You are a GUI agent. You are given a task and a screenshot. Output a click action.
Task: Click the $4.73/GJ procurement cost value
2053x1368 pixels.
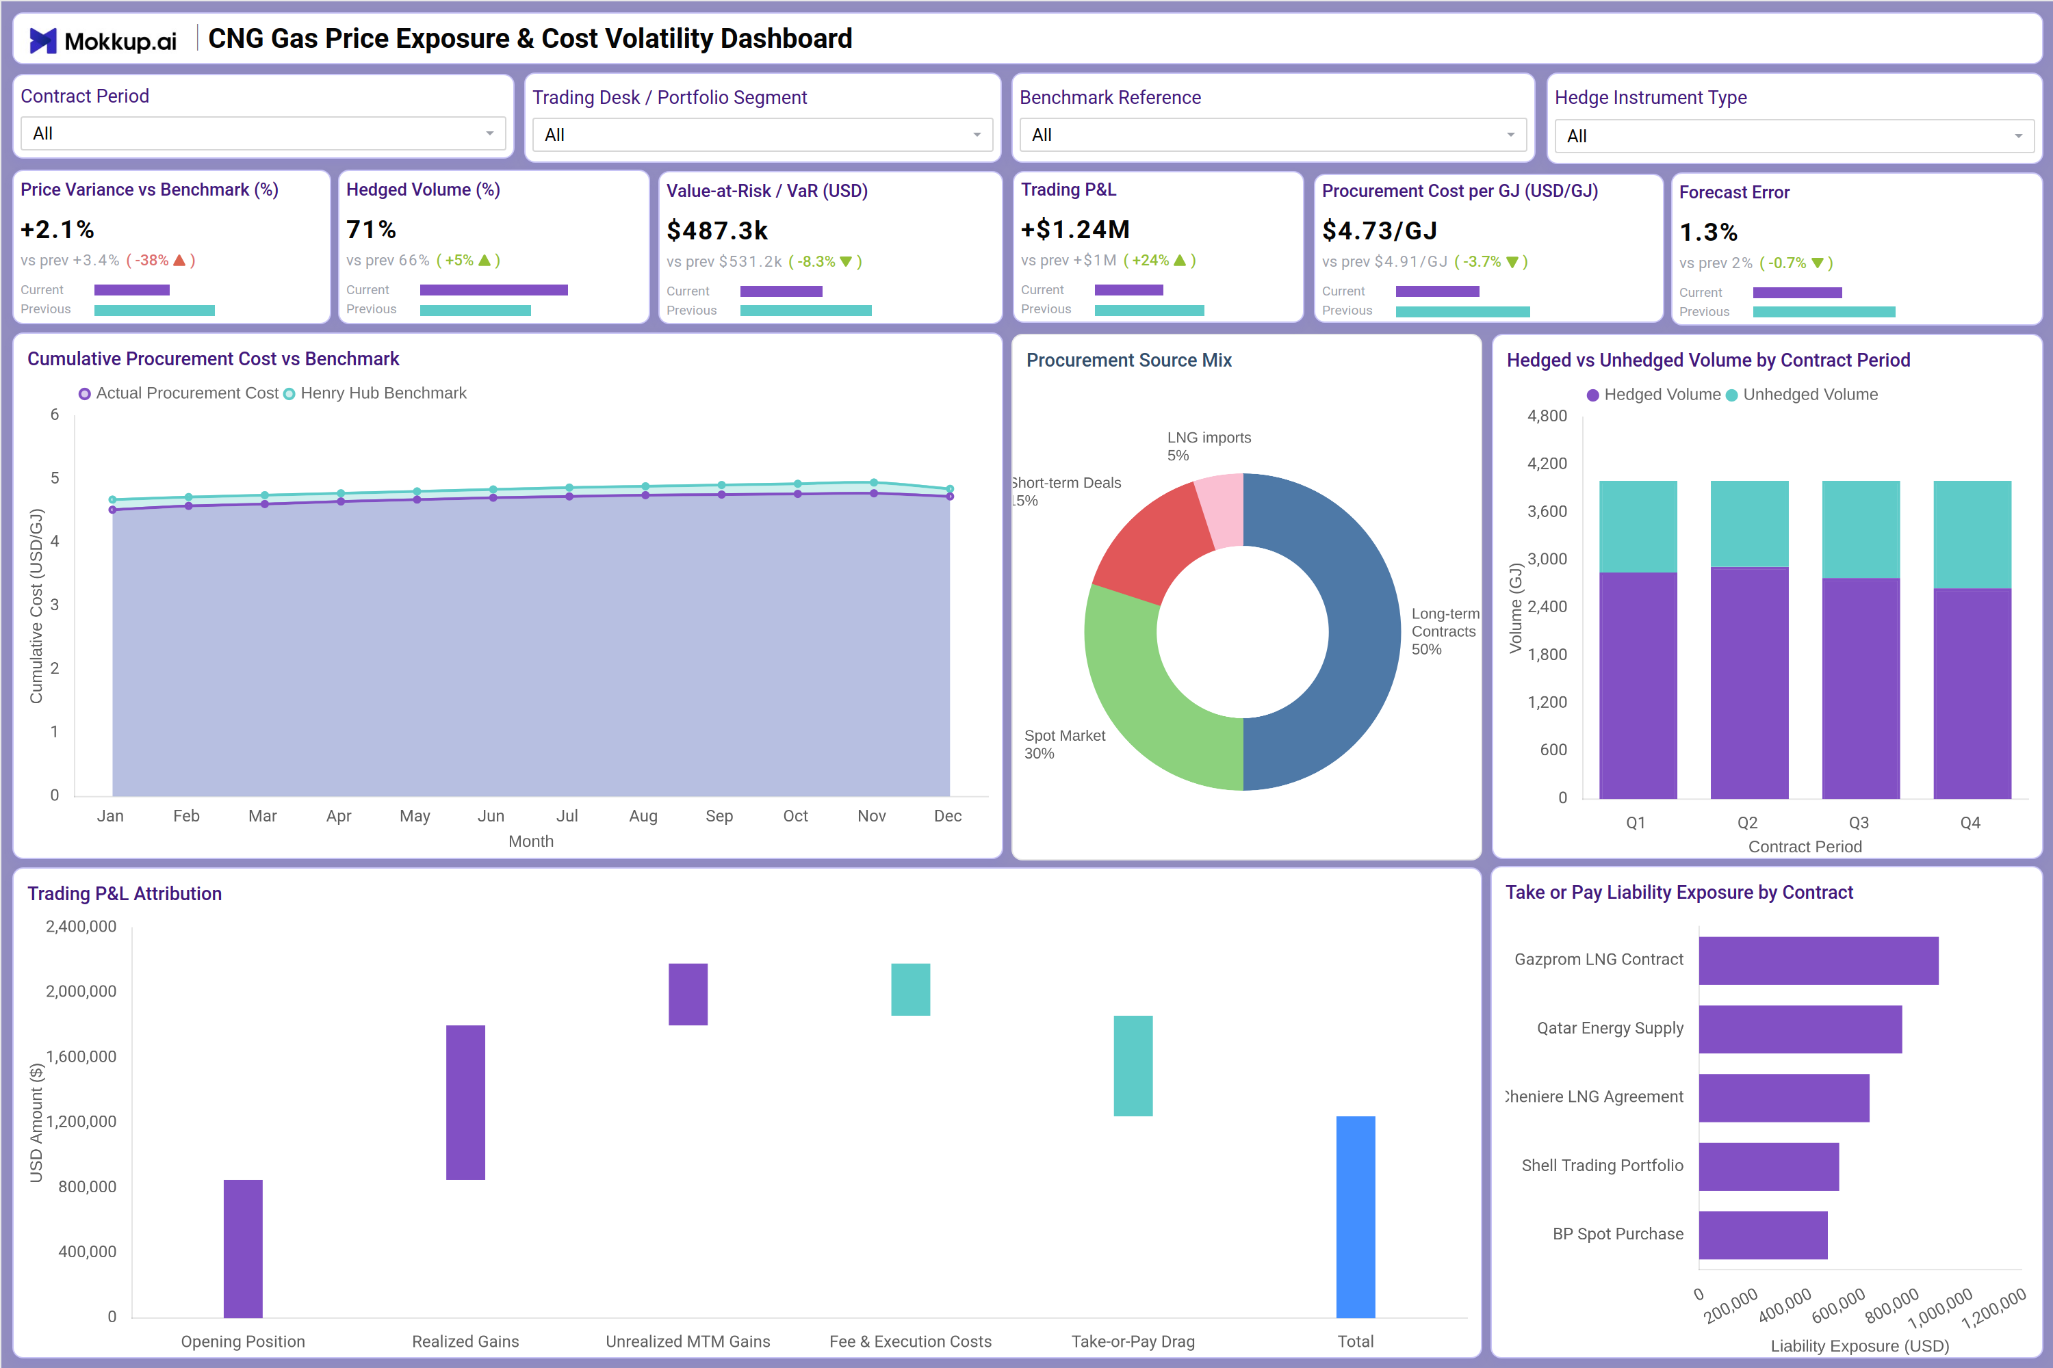tap(1380, 231)
